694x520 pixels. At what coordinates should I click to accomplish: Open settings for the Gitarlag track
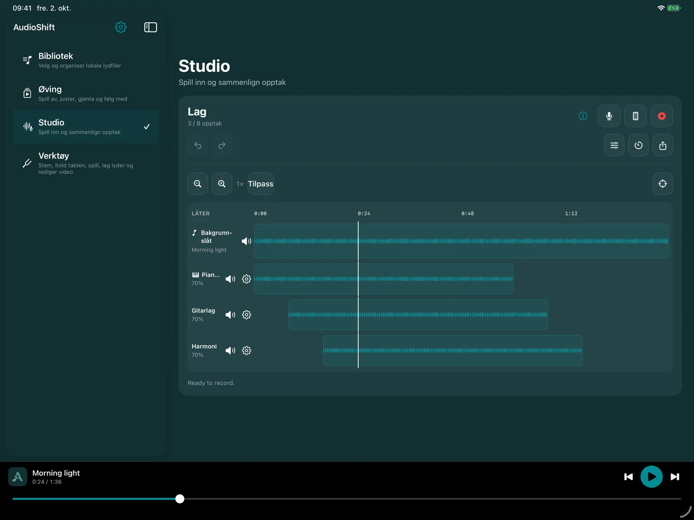tap(246, 315)
